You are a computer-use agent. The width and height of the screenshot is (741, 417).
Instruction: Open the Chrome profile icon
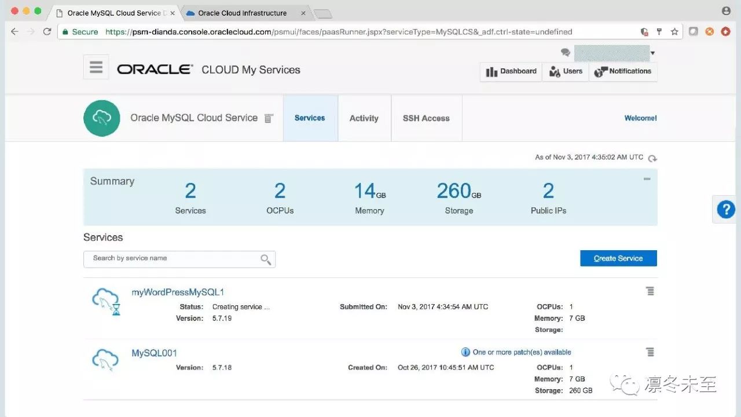point(726,11)
